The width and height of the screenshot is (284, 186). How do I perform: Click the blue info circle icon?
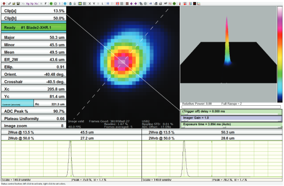point(65,4)
